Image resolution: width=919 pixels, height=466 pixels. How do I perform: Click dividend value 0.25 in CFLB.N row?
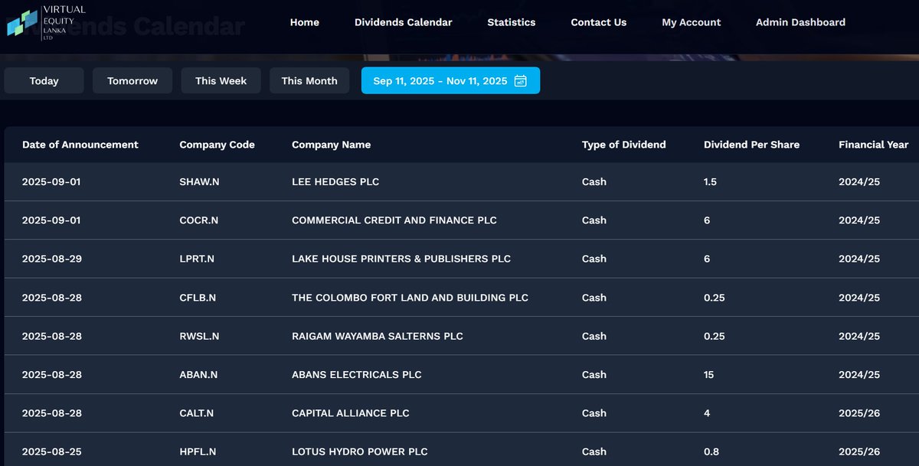coord(715,298)
